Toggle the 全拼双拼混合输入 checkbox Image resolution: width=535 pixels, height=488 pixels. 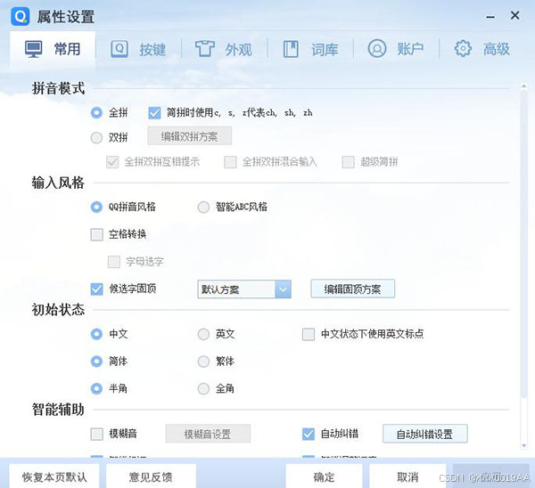[x=230, y=162]
